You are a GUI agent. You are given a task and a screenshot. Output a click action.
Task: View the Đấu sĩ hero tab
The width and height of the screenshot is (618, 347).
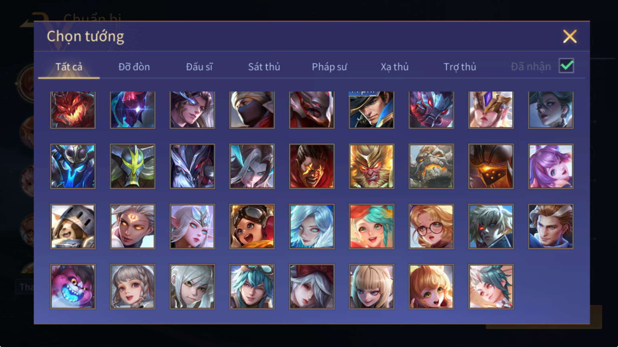pyautogui.click(x=199, y=67)
